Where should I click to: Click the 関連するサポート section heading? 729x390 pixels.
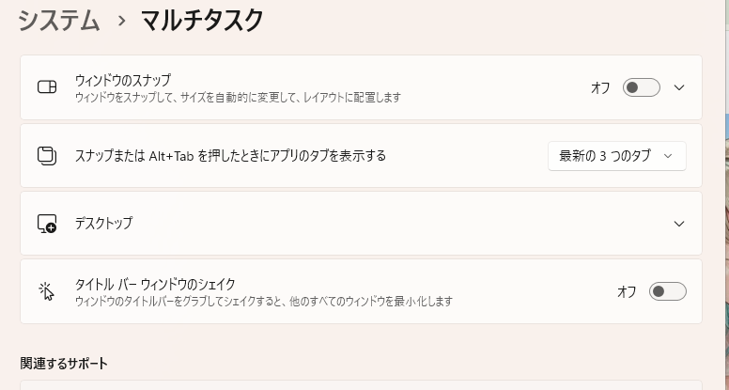tap(64, 363)
